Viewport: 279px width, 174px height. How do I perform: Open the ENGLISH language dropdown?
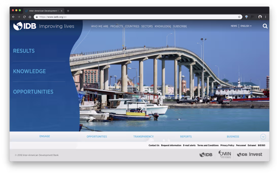(x=246, y=26)
